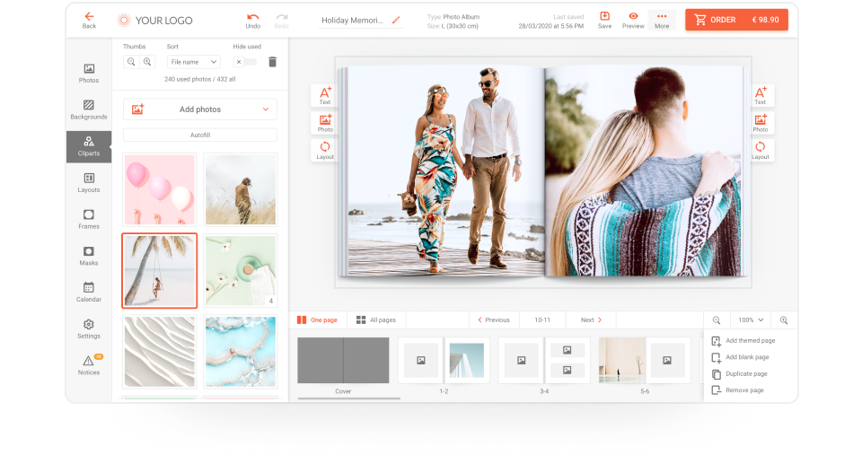Toggle the Hide used switch
This screenshot has width=862, height=464.
(245, 62)
